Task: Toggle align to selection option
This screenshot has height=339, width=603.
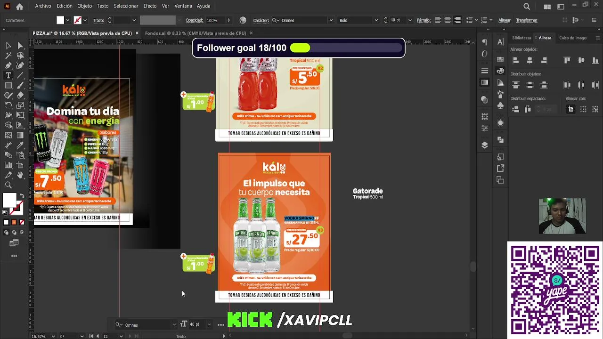Action: tap(583, 109)
